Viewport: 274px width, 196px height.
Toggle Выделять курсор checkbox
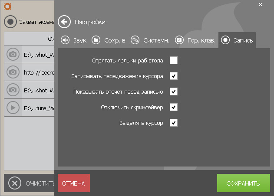click(x=174, y=123)
